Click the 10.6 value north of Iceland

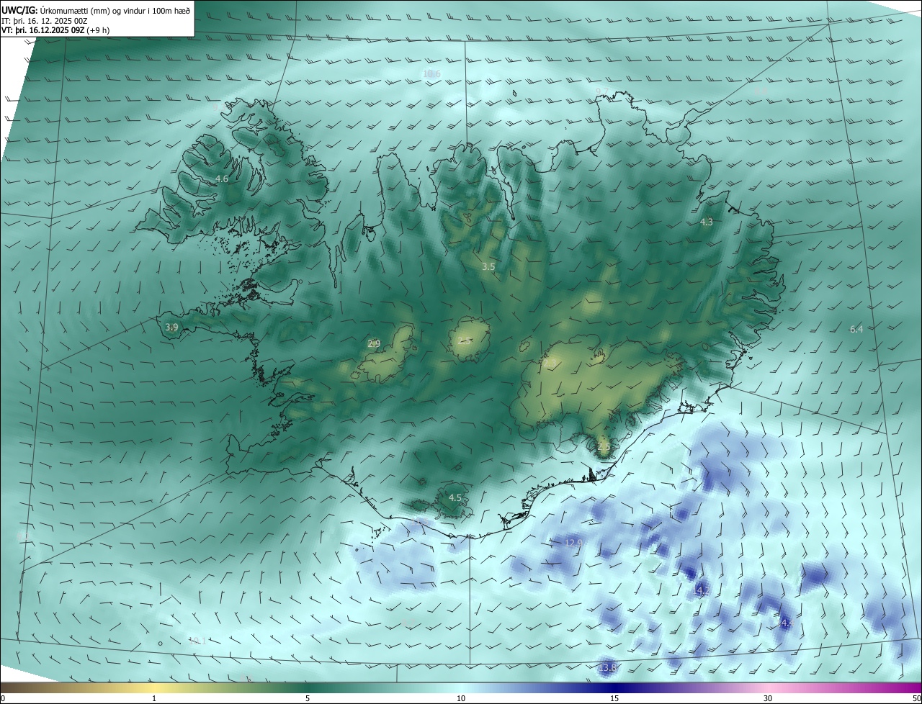(431, 74)
